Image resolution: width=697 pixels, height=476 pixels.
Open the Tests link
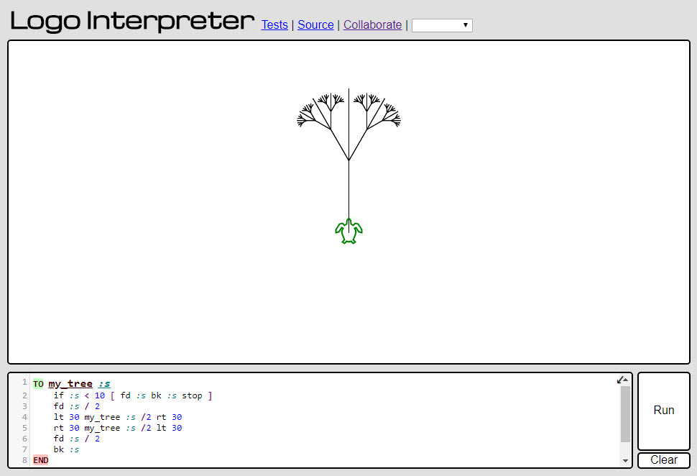tap(274, 25)
